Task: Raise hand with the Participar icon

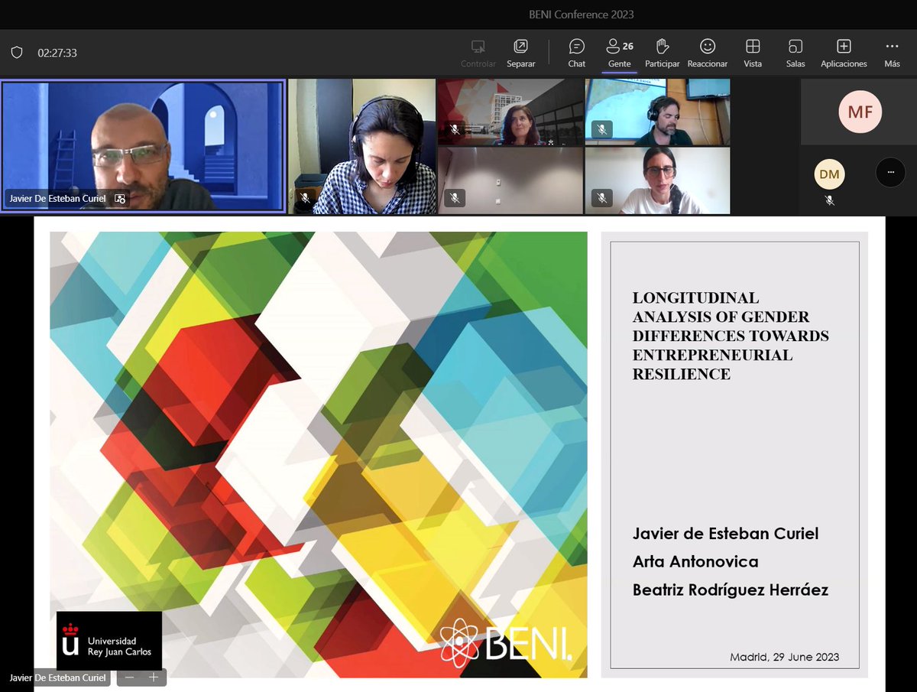Action: pyautogui.click(x=662, y=52)
